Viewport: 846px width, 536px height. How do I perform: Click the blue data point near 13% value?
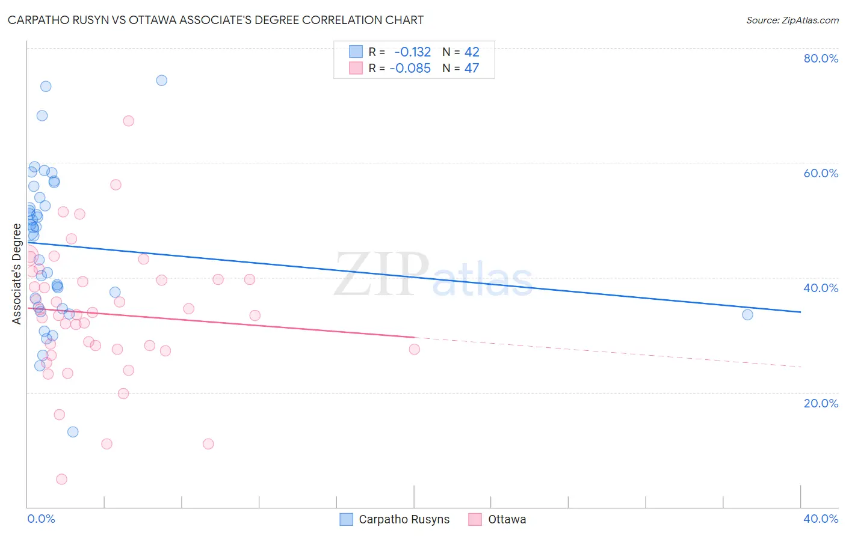[73, 431]
